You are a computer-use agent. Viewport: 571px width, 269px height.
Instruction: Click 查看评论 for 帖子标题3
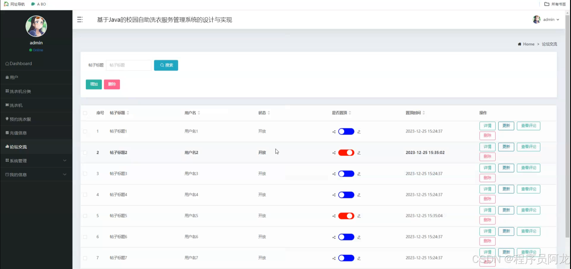pos(528,168)
